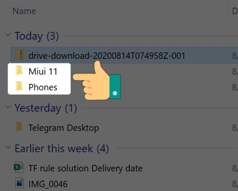Screen dimensions: 238x191
Task: Select the TF rule solution Delivery date file
Action: pos(86,168)
